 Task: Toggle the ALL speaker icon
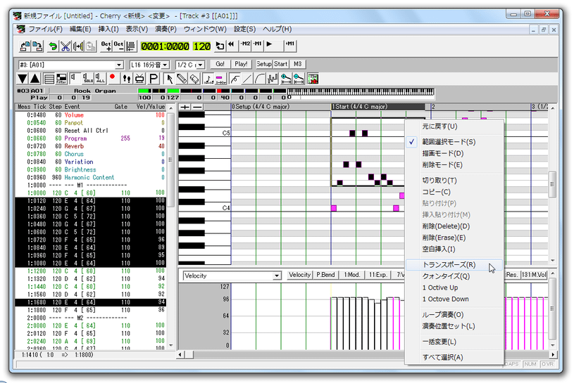[100, 79]
